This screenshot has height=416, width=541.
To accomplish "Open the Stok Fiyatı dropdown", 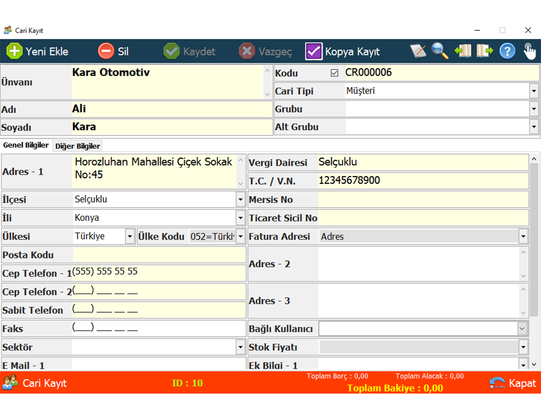I will click(x=523, y=347).
